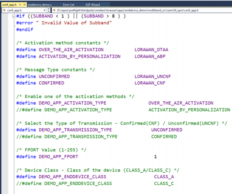This screenshot has width=232, height=194.
Task: Click the DEMO_APP_FPORT define name
Action: point(59,157)
